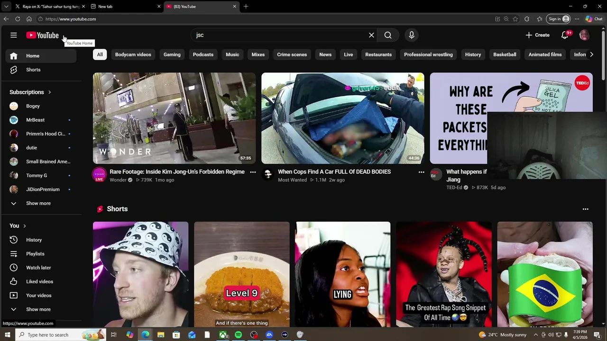Play the Brazil flag sandwich Short
This screenshot has width=607, height=341.
point(545,274)
